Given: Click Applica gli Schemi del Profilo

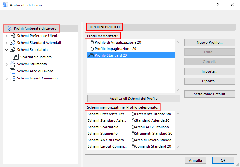Looking at the screenshot, I should pos(134,99).
